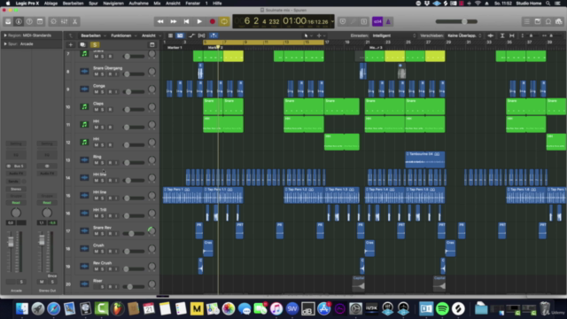Toggle the Inspector button in the toolbar
567x319 pixels.
click(x=19, y=21)
